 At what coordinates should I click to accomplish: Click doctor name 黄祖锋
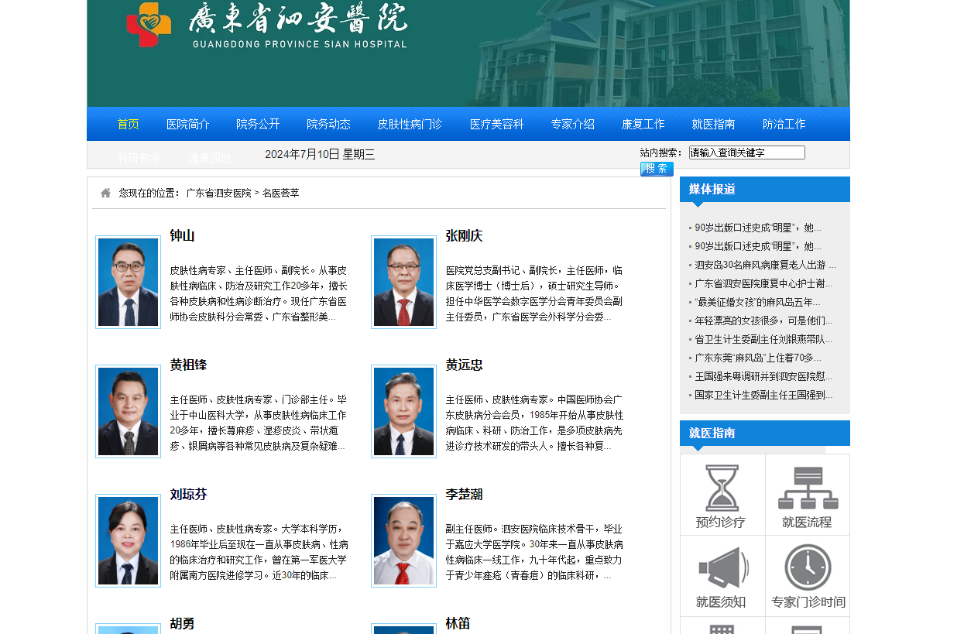(x=188, y=365)
